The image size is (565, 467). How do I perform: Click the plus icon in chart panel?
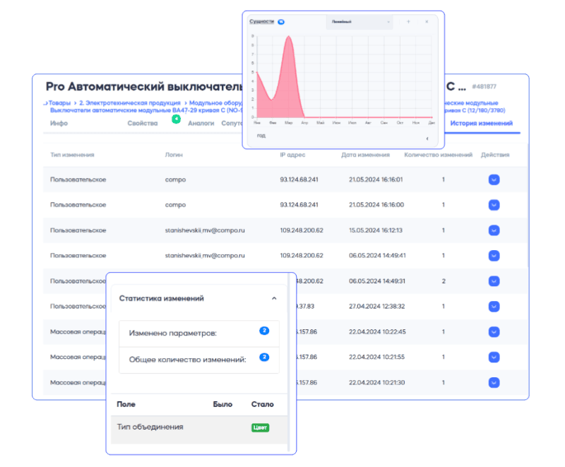408,22
